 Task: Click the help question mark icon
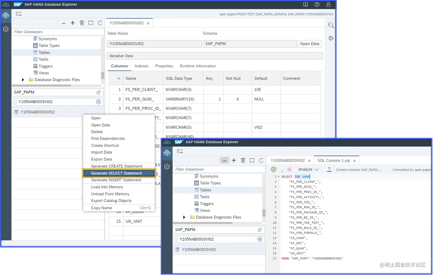(x=317, y=4)
